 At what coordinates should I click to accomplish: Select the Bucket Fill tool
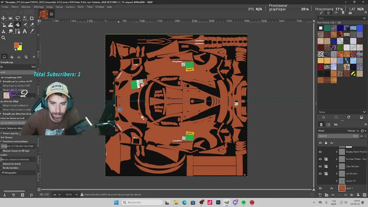[x=18, y=25]
